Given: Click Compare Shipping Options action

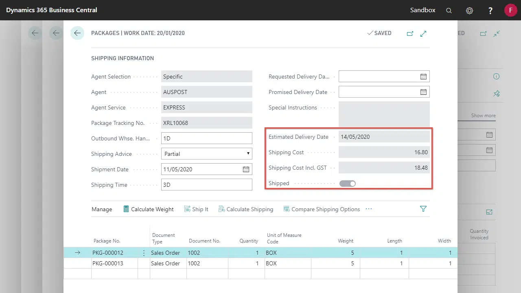Looking at the screenshot, I should 322,209.
